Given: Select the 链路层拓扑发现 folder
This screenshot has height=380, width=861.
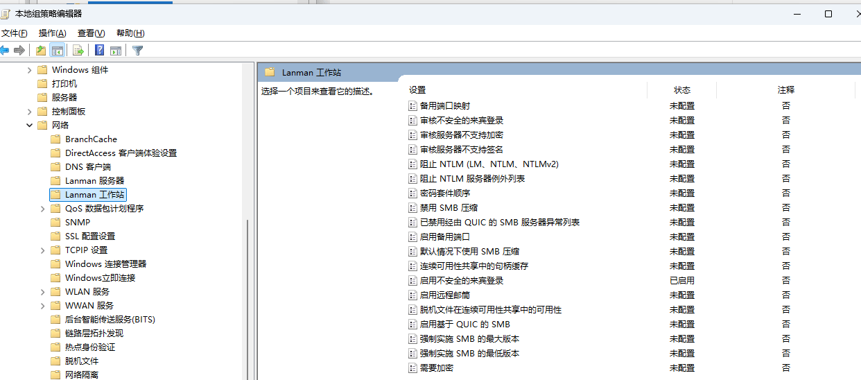Looking at the screenshot, I should tap(94, 333).
